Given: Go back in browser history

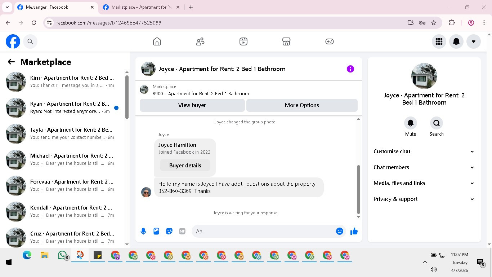Looking at the screenshot, I should [8, 23].
